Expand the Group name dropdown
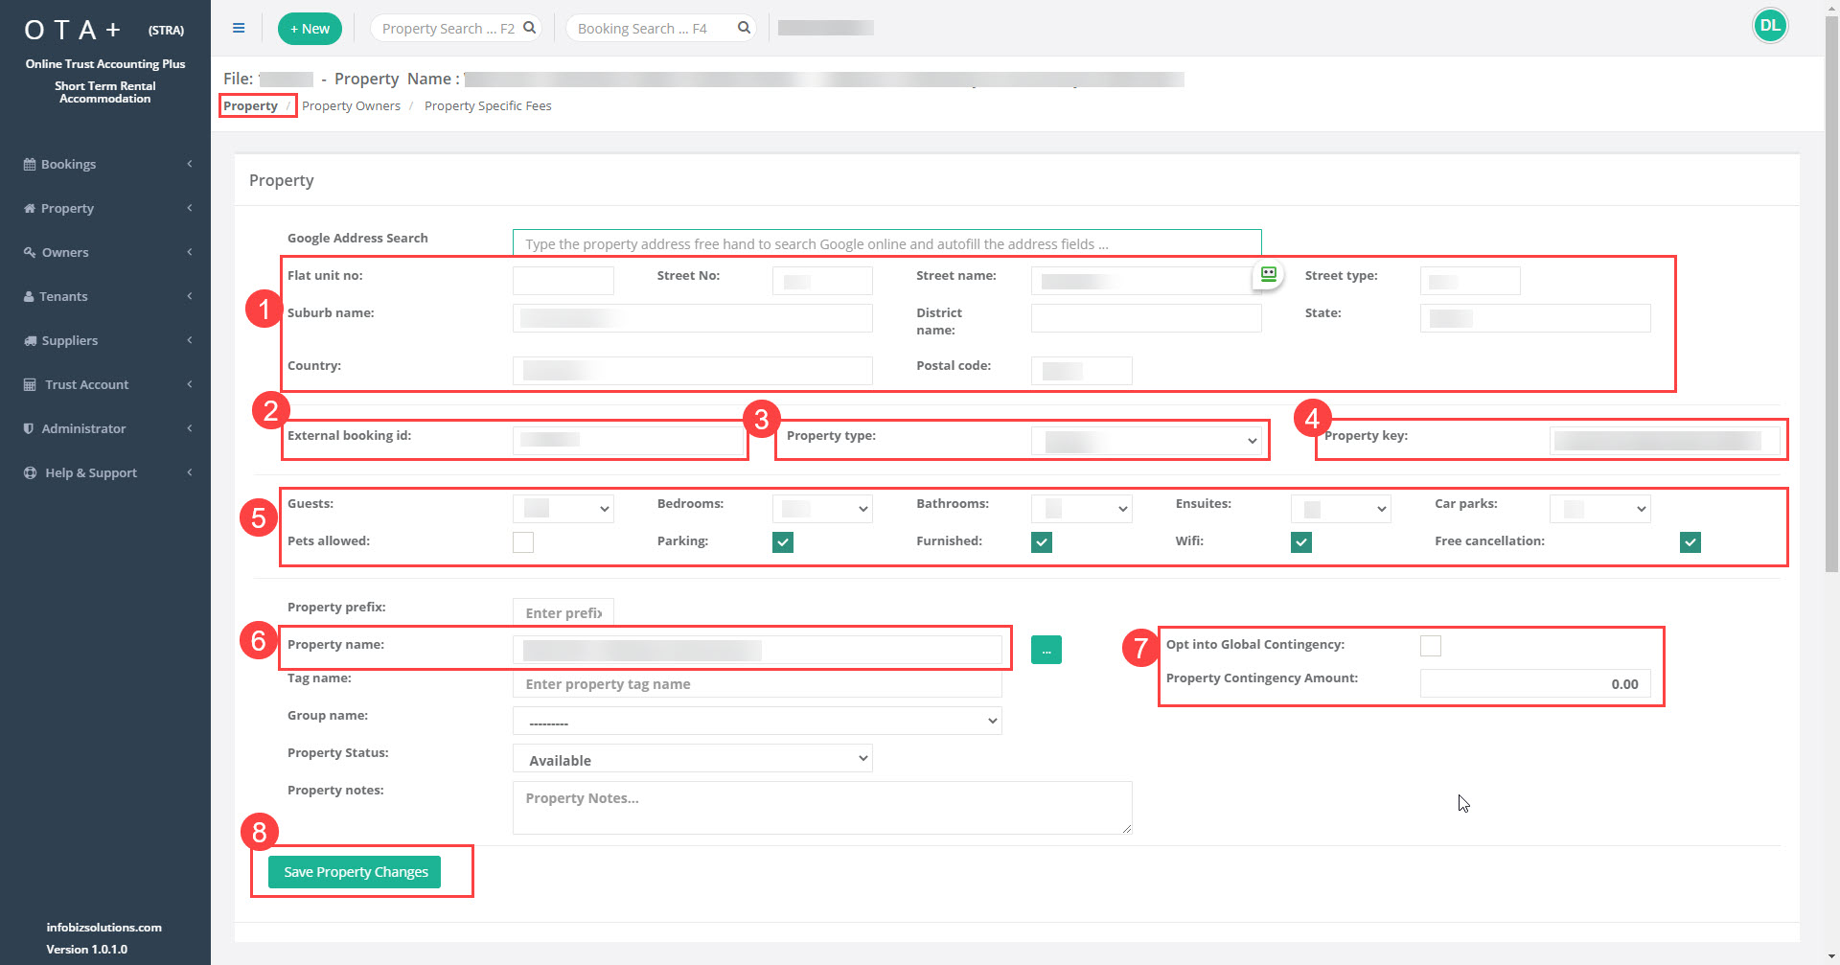Image resolution: width=1840 pixels, height=965 pixels. 757,721
